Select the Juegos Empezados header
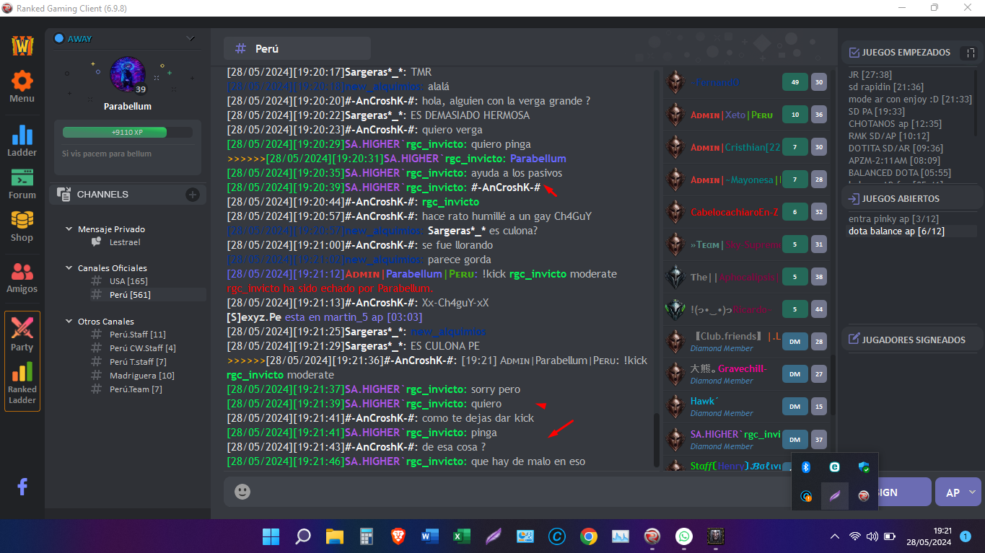 coord(906,53)
